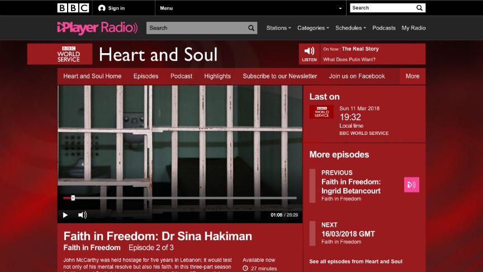The image size is (483, 272).
Task: Expand the Categories dropdown
Action: (313, 28)
